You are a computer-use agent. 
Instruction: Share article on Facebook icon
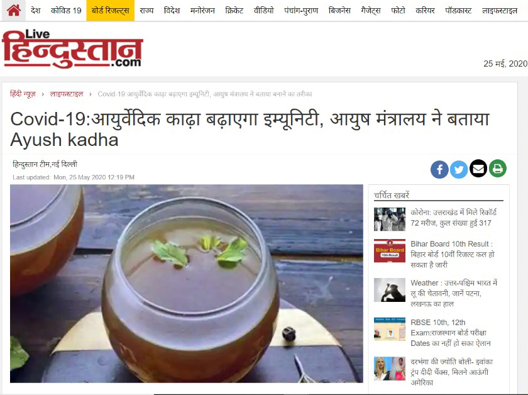(x=439, y=169)
